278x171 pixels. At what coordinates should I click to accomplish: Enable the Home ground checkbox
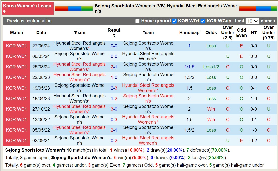click(137, 21)
